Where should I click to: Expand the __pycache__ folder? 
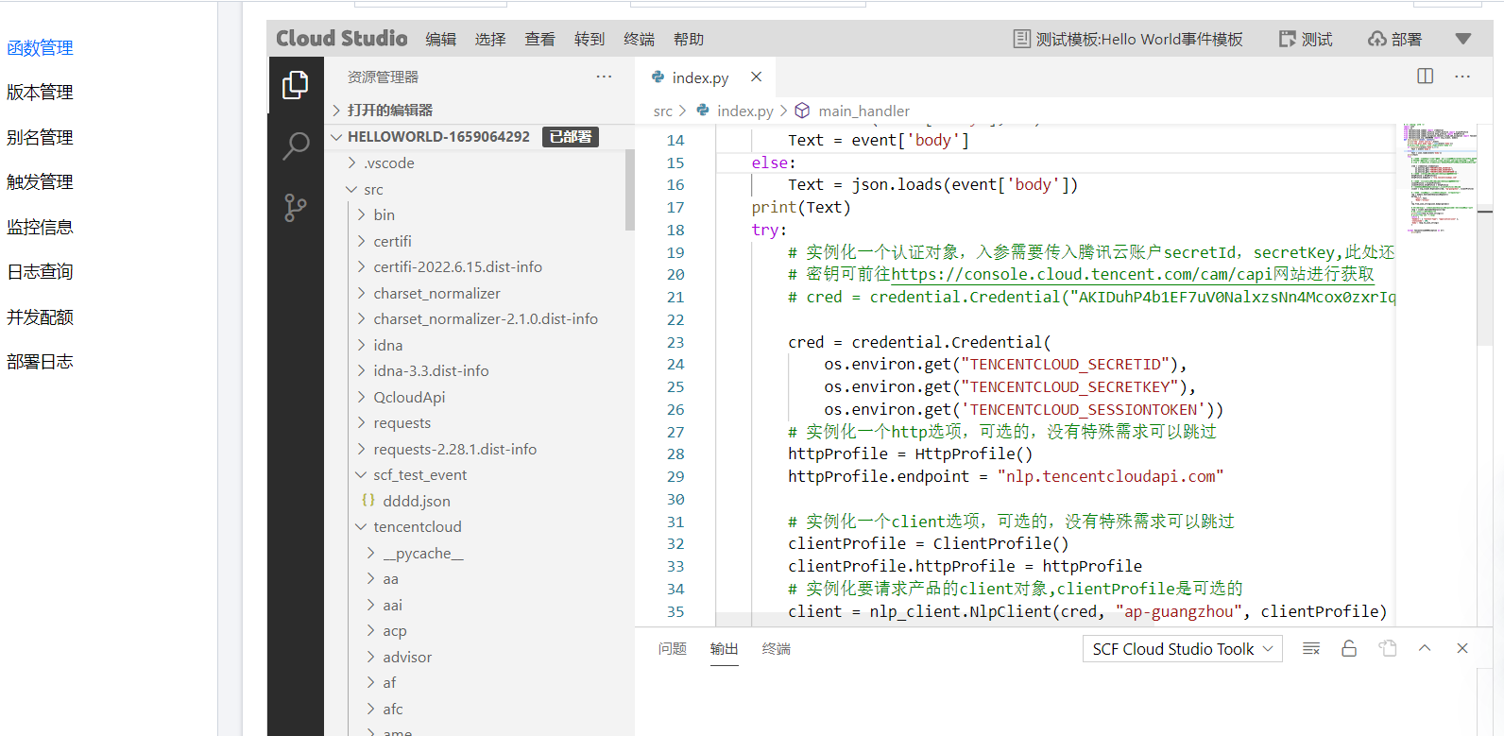pos(371,553)
